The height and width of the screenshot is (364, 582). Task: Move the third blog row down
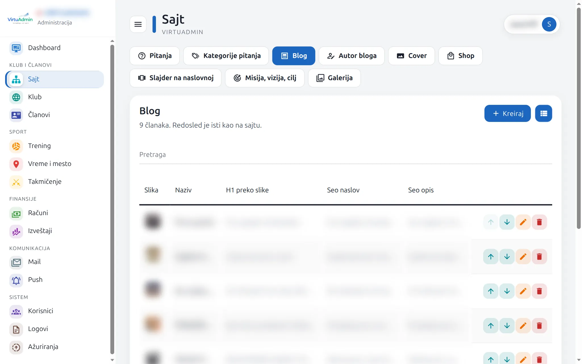pos(507,291)
